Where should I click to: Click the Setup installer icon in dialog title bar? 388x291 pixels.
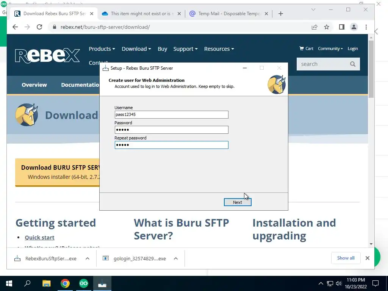pos(106,68)
